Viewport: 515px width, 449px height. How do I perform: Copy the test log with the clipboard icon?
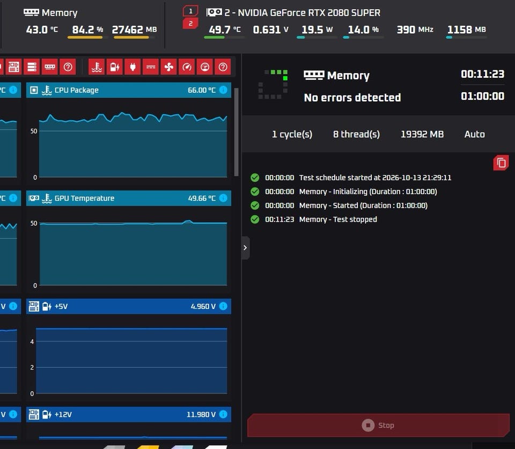coord(501,163)
